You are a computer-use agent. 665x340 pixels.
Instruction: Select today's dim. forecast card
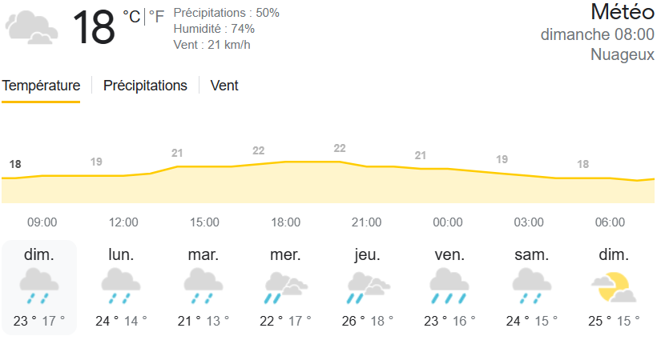point(39,287)
